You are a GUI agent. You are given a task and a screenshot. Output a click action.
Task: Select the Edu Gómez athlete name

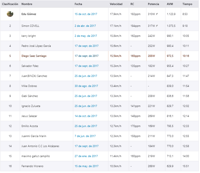[x=29, y=14]
